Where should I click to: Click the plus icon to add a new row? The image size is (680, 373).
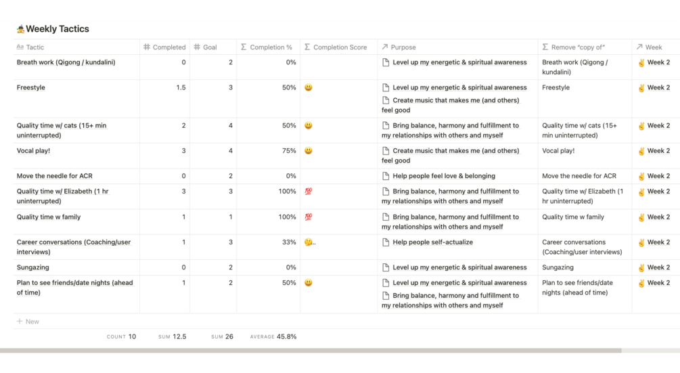pos(20,322)
